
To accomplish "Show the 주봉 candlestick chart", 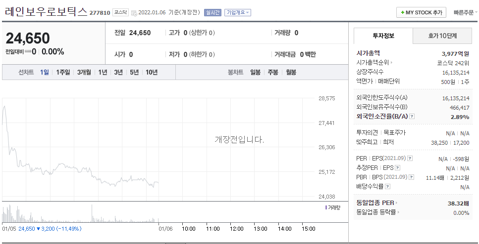I will coord(273,73).
